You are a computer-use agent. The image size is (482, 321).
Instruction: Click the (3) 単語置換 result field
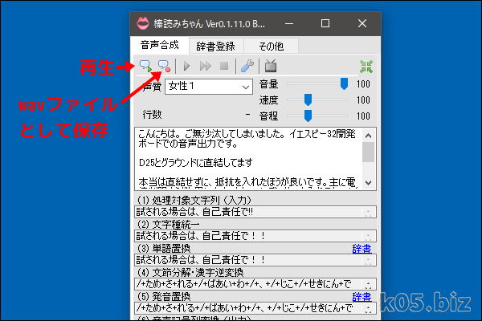[x=255, y=260]
